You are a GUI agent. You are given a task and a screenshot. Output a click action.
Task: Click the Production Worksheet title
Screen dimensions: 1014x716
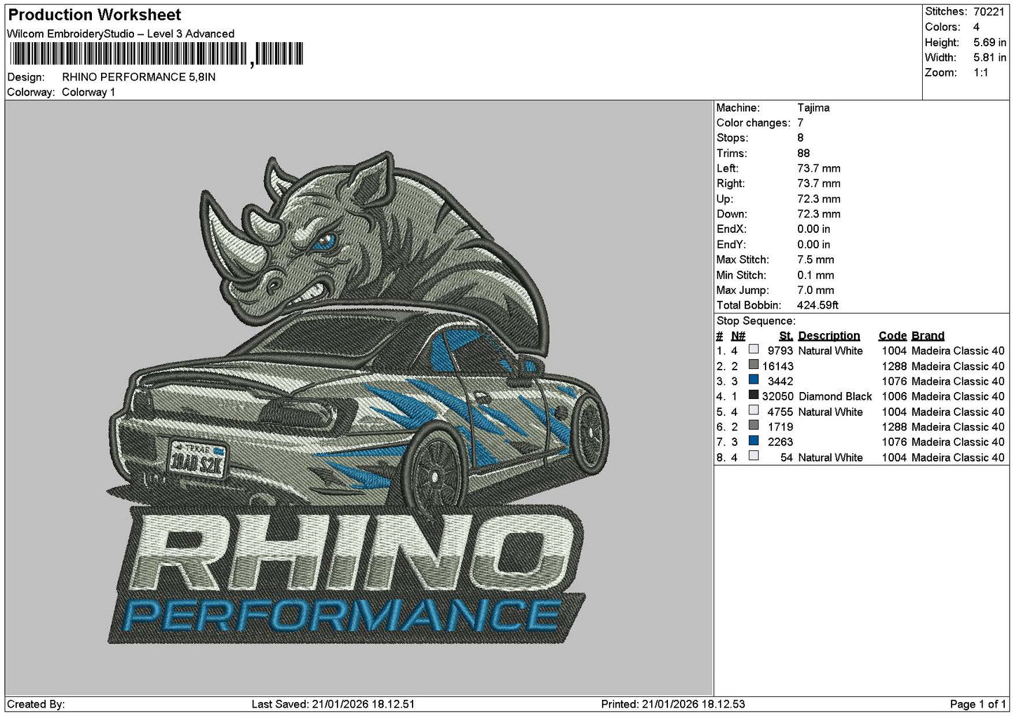pyautogui.click(x=94, y=15)
